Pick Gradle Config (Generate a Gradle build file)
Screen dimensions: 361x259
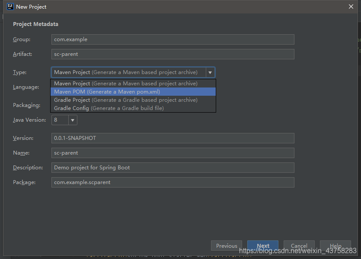click(x=133, y=108)
